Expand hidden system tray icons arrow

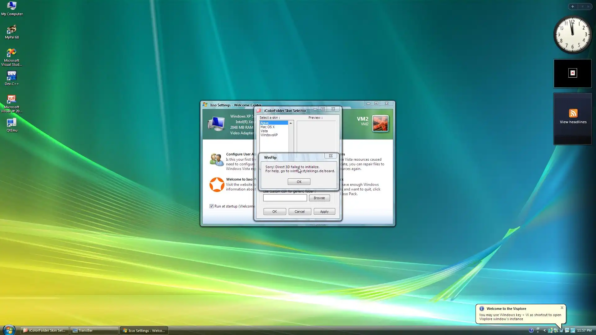click(x=544, y=330)
